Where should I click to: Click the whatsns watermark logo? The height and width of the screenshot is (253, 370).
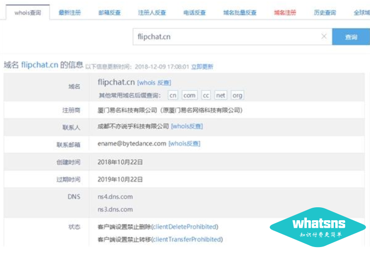[x=318, y=227]
